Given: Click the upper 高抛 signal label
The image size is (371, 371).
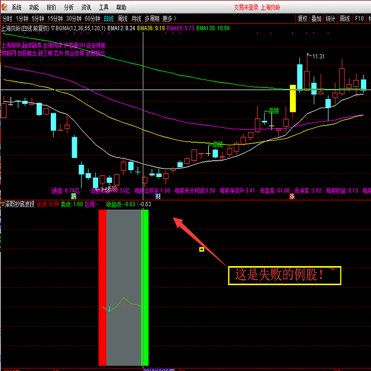Looking at the screenshot, I should click(271, 111).
